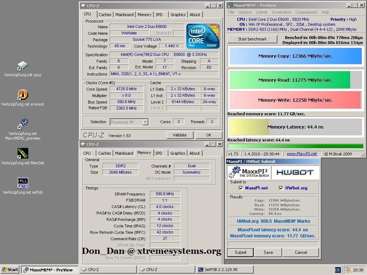Image resolution: width=367 pixels, height=275 pixels.
Task: Click the green progress bar under latency score
Action: click(295, 146)
